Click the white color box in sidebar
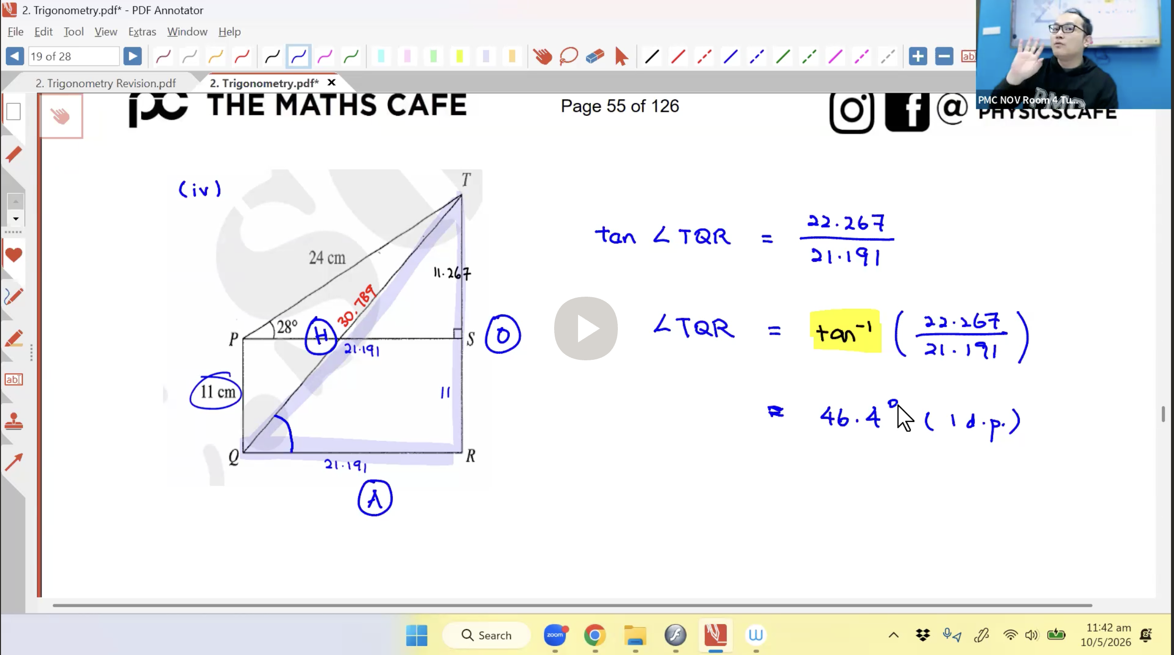 coord(13,112)
